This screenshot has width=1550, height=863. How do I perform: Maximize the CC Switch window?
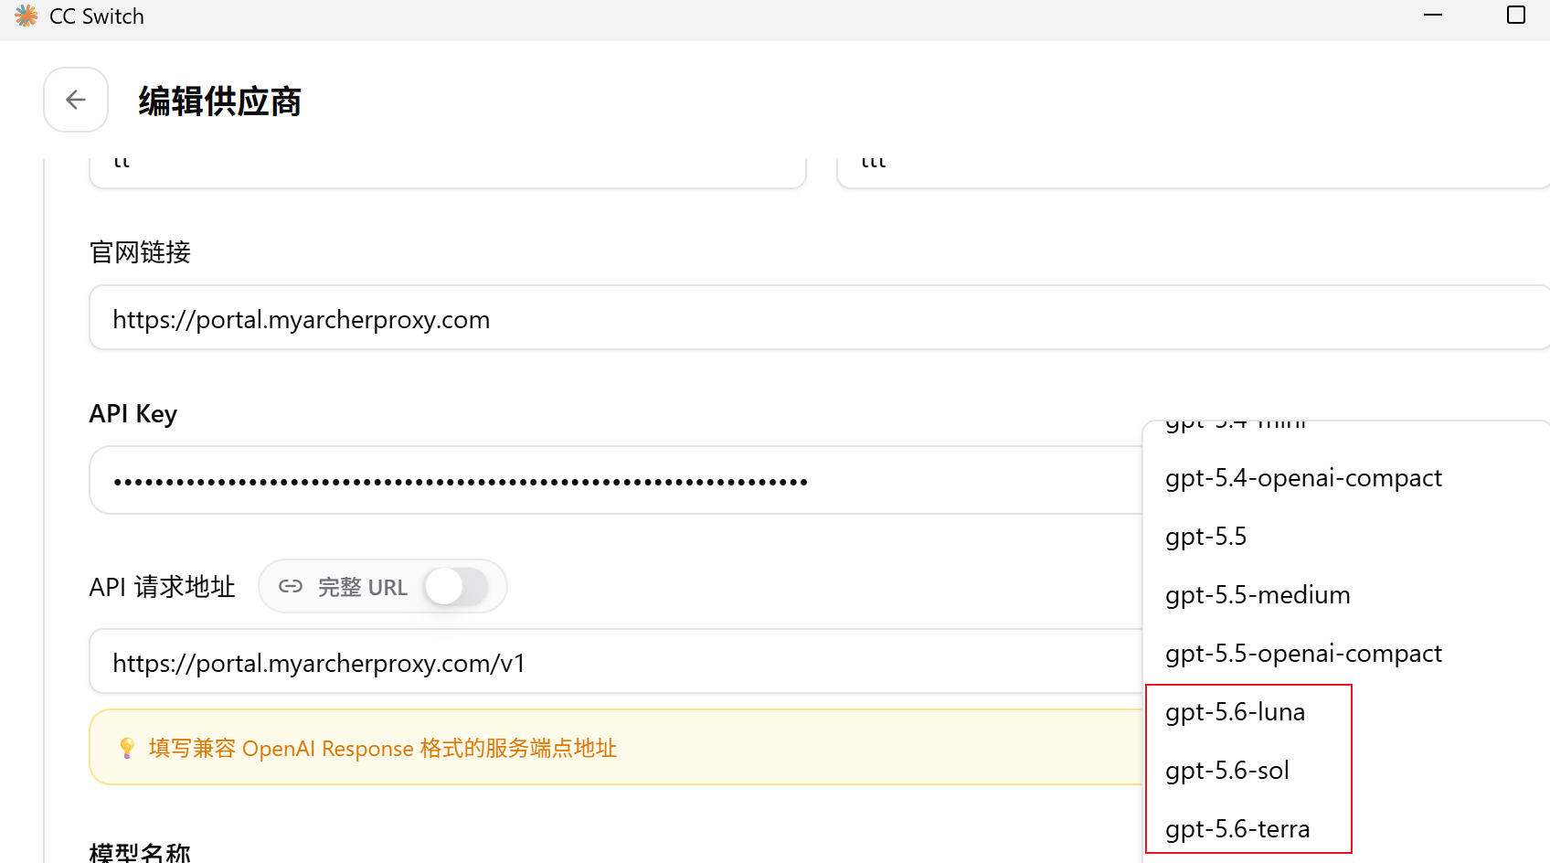tap(1516, 16)
